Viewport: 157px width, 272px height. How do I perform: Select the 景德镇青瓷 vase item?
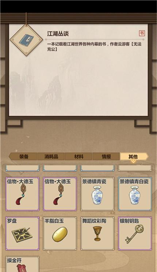97,194
